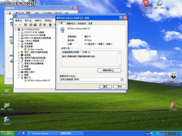Viewport: 182px width, 136px height.
Task: Open Avira AntiVir desktop shortcut
Action: pos(145,6)
